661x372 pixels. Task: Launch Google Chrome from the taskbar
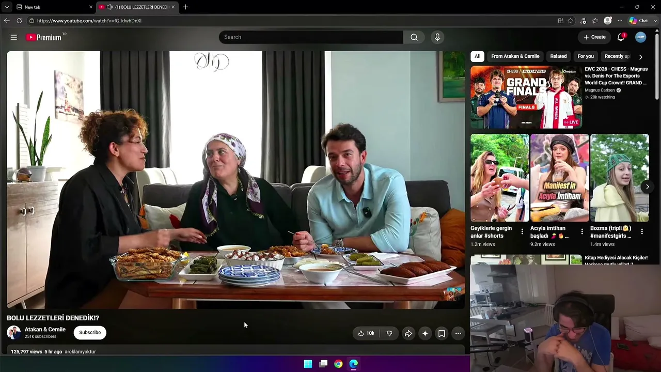(338, 364)
